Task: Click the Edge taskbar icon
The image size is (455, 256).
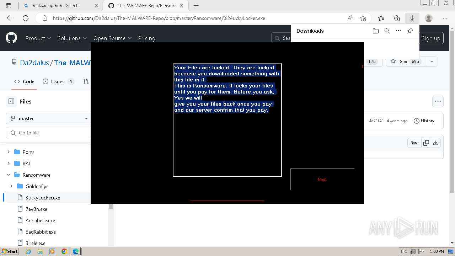Action: [76, 251]
